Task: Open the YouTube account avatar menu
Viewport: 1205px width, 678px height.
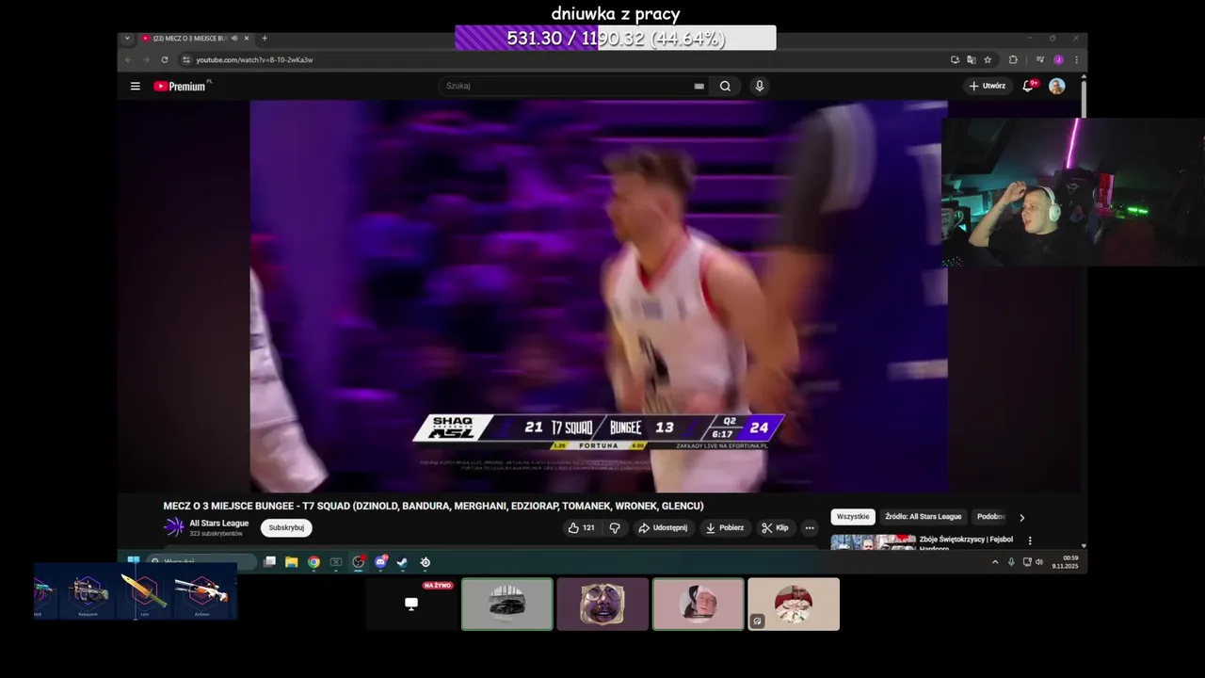Action: pos(1057,86)
